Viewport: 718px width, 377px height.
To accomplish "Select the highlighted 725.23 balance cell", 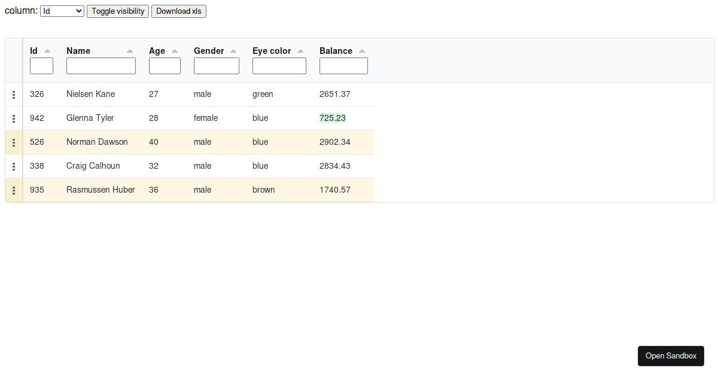I will click(x=333, y=118).
